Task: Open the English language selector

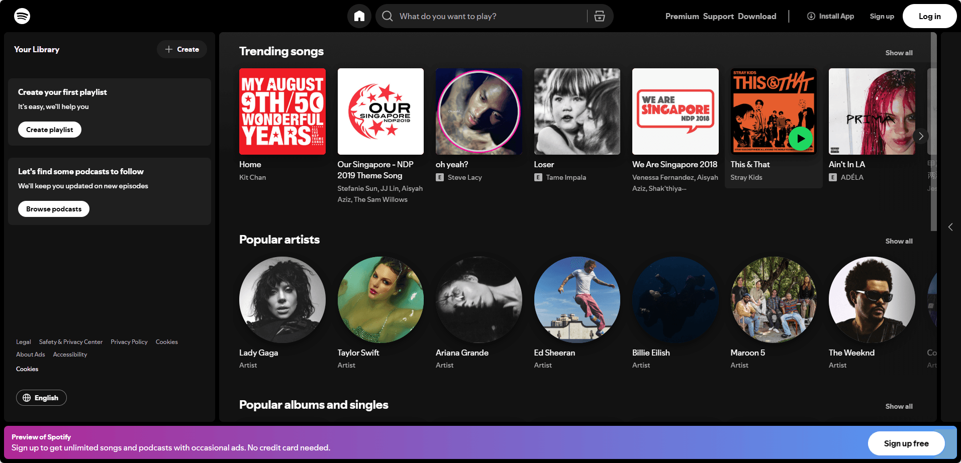Action: click(x=41, y=398)
